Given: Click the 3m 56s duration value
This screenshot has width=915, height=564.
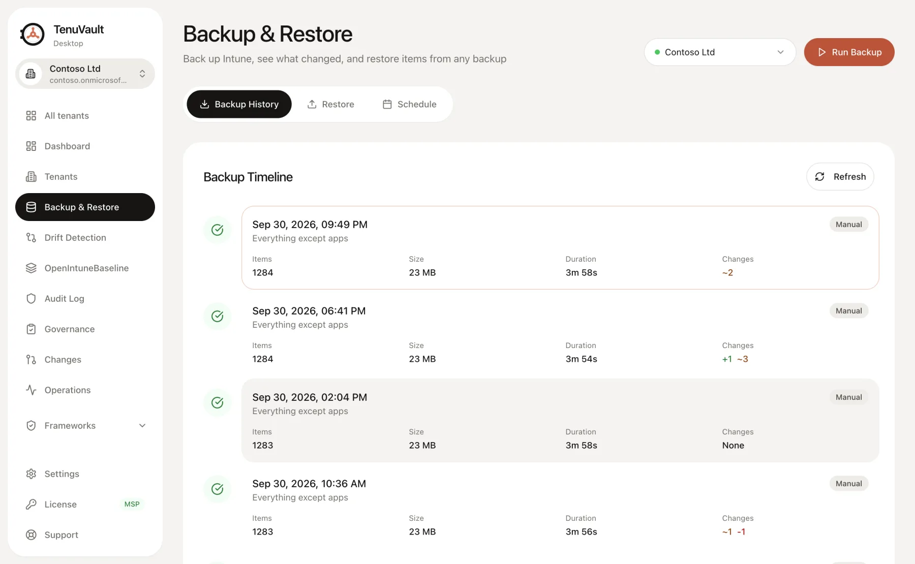Looking at the screenshot, I should coord(581,532).
